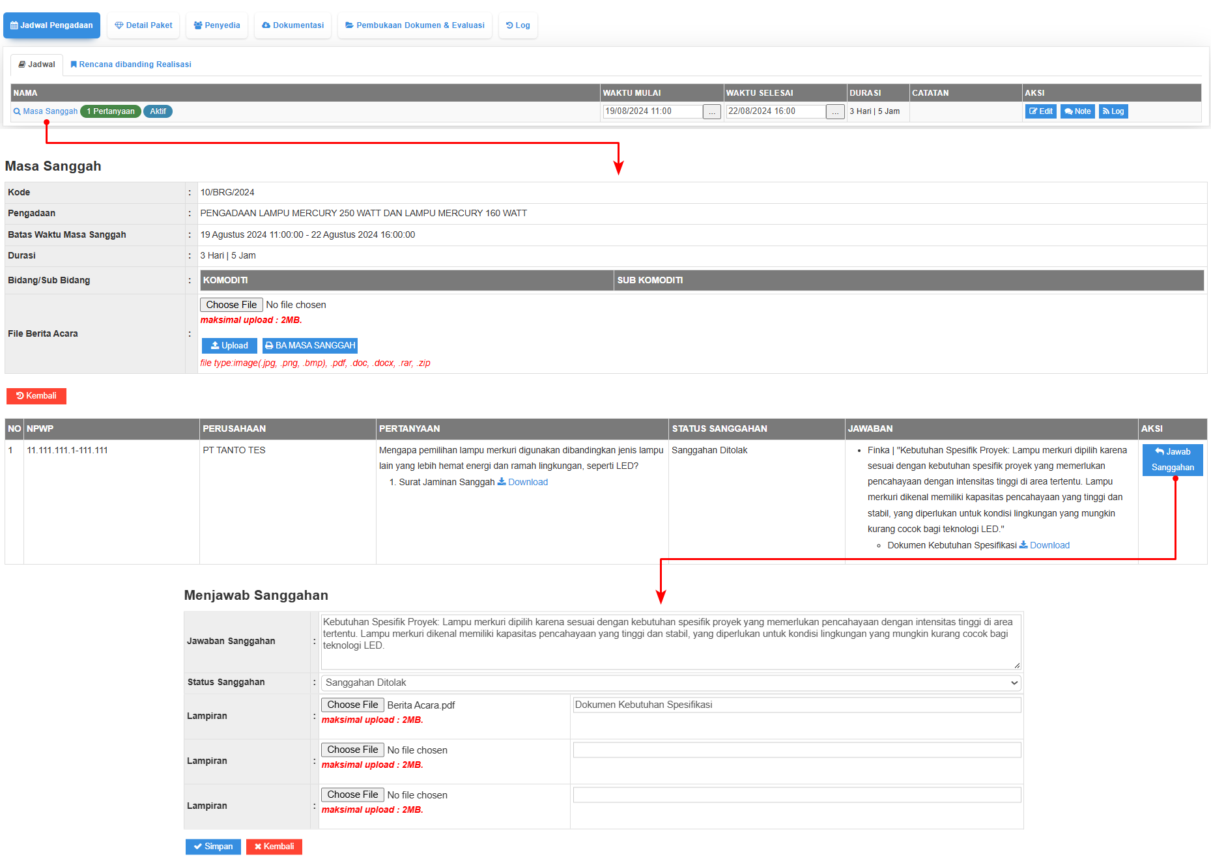This screenshot has width=1211, height=859.
Task: Open the Masa Sanggah schedule link
Action: [x=50, y=111]
